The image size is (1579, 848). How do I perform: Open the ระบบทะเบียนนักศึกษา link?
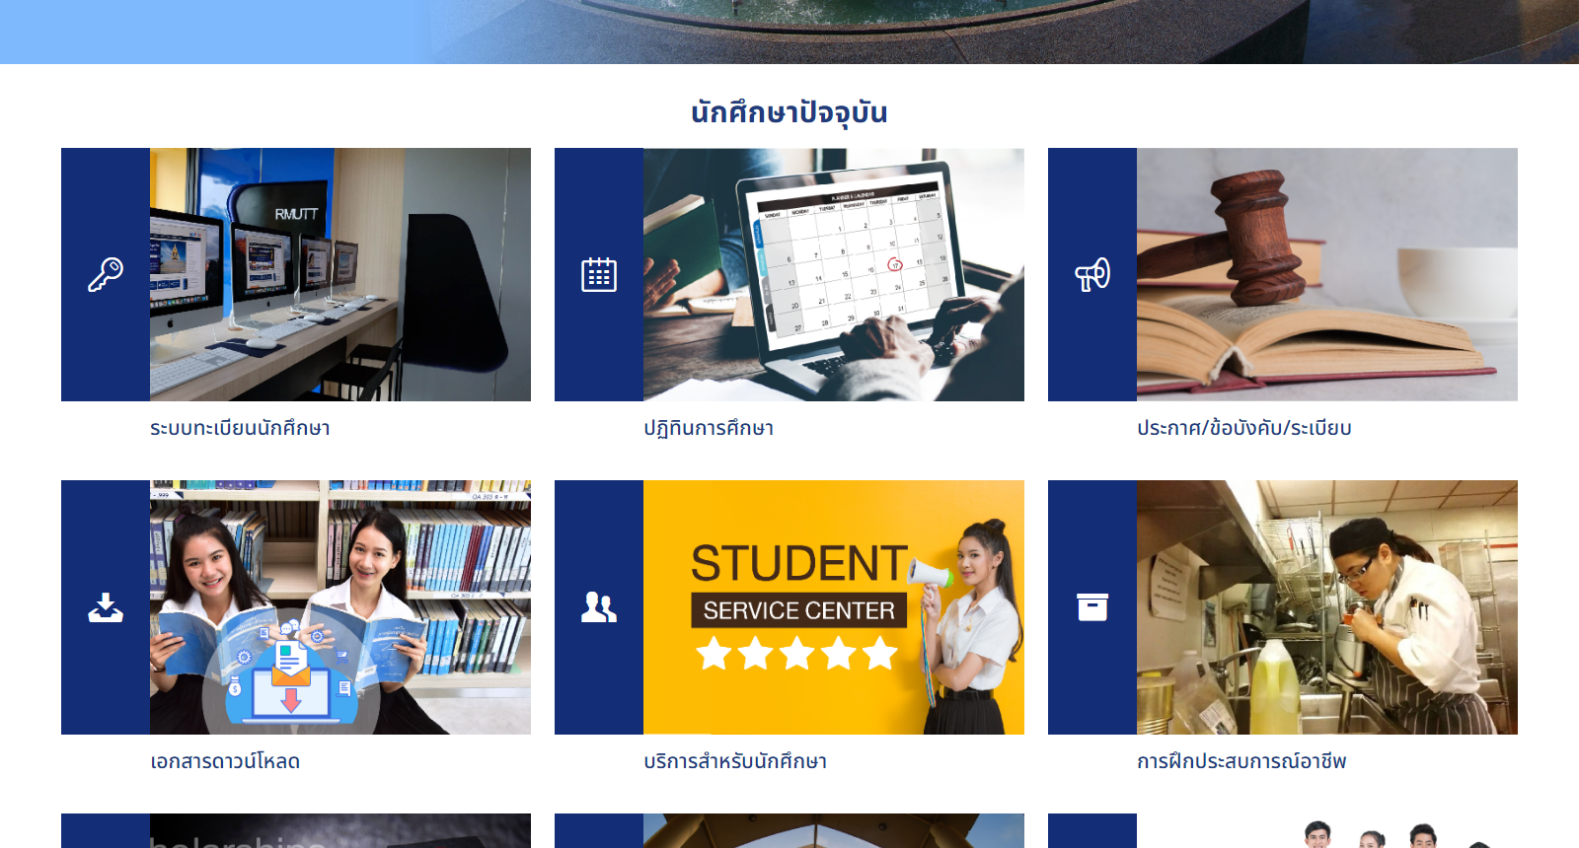tap(240, 428)
